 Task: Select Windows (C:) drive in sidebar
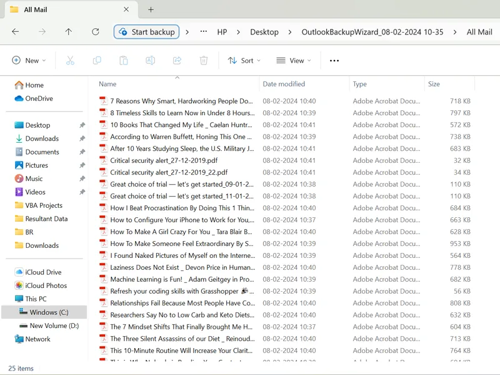pyautogui.click(x=49, y=312)
